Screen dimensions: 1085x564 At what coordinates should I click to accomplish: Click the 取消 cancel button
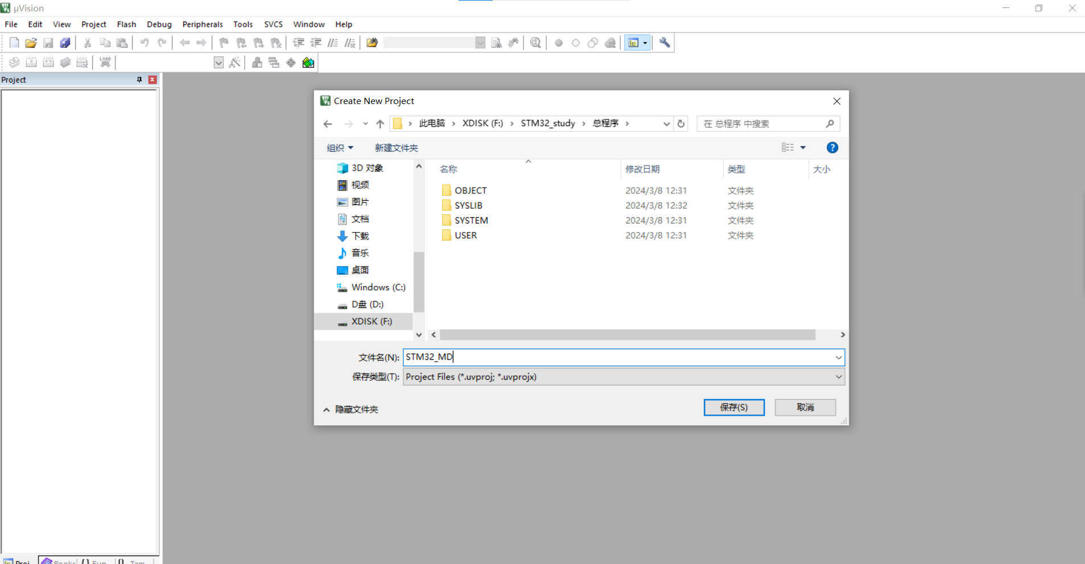coord(805,407)
